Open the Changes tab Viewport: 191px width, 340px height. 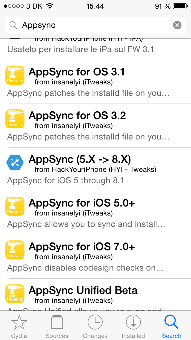[x=95, y=326]
